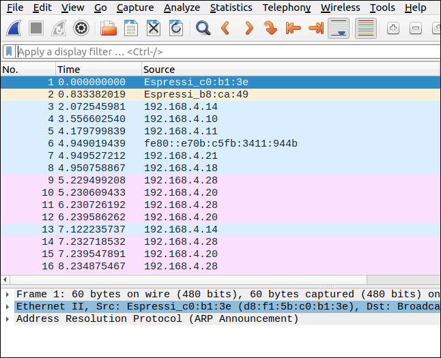The image size is (441, 358).
Task: Go back in packet history
Action: [225, 28]
